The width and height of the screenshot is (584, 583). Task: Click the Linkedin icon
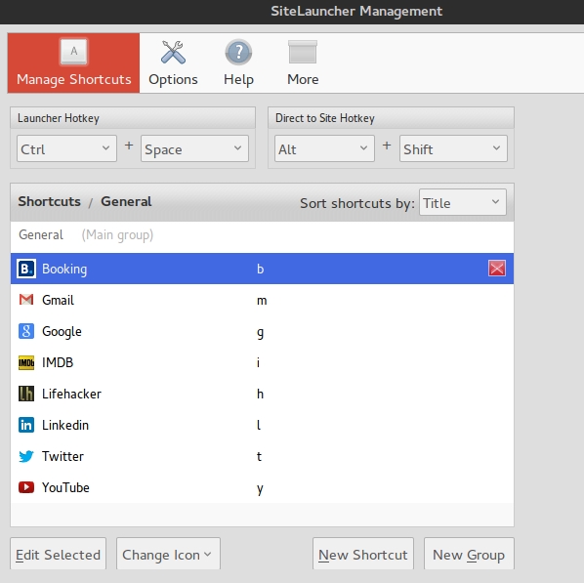click(26, 425)
